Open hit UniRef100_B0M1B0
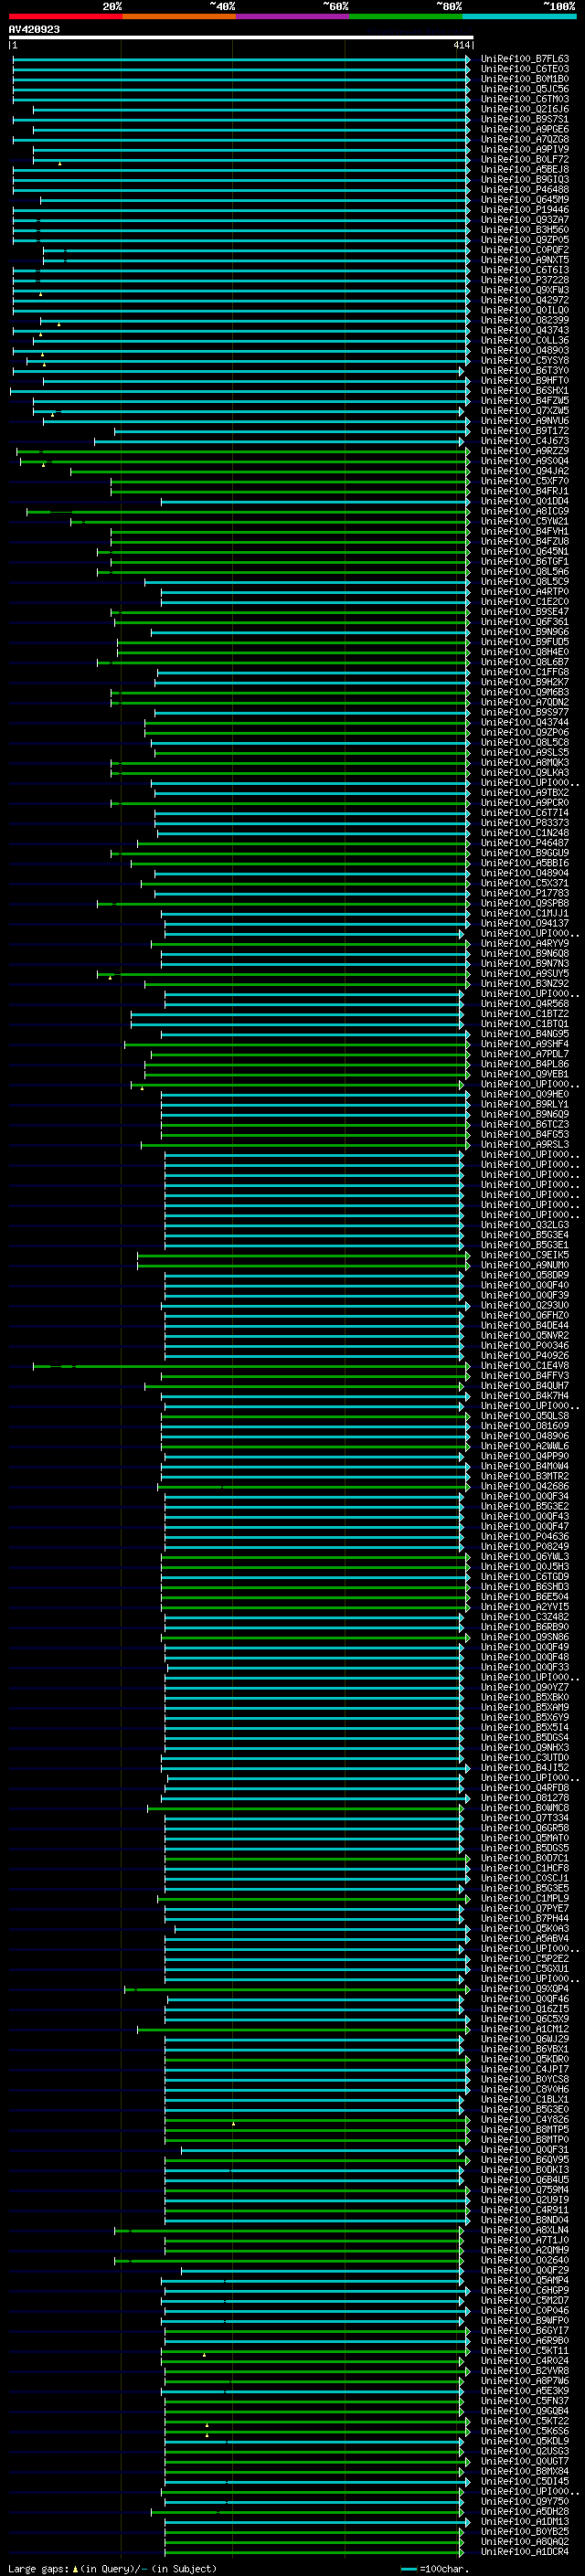Screen dimensions: 585x2576 tap(525, 79)
